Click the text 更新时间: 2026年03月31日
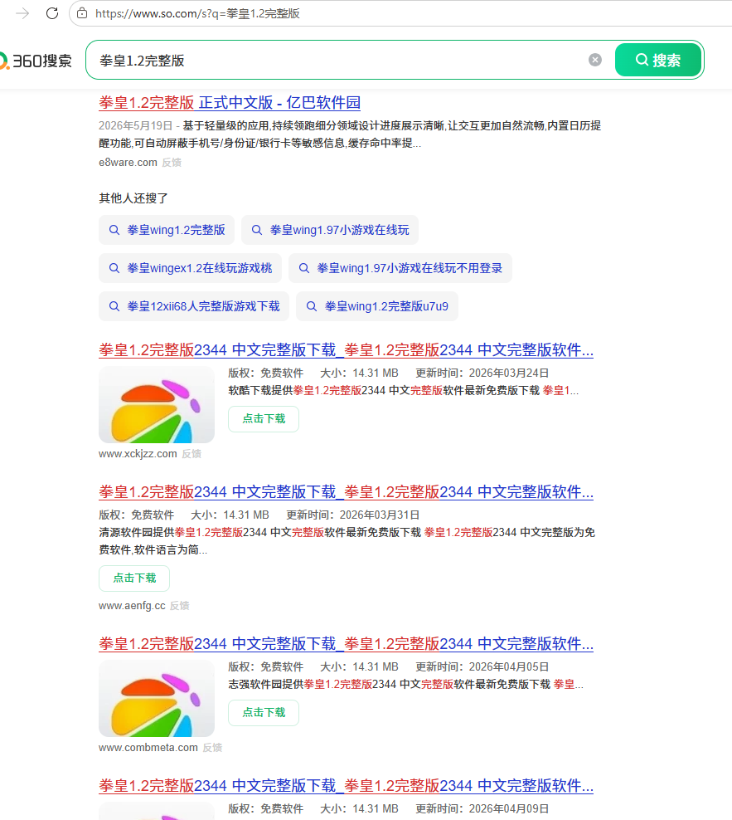Screen dimensions: 732x820 coord(352,515)
